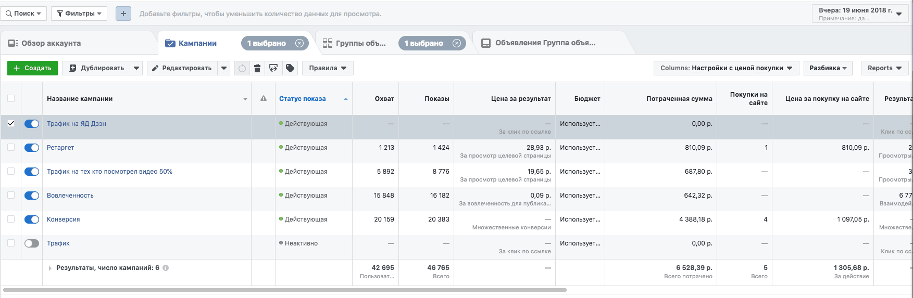The width and height of the screenshot is (913, 298).
Task: Click the filter hint input area
Action: pyautogui.click(x=260, y=14)
